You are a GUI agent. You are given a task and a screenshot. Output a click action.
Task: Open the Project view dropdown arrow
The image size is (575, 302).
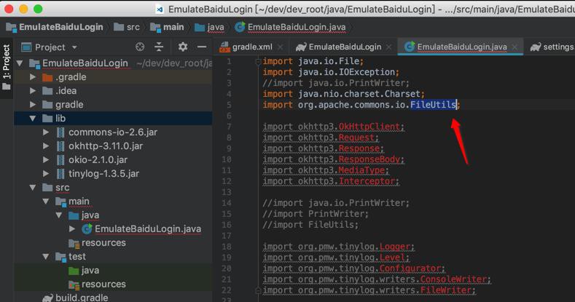tap(74, 47)
